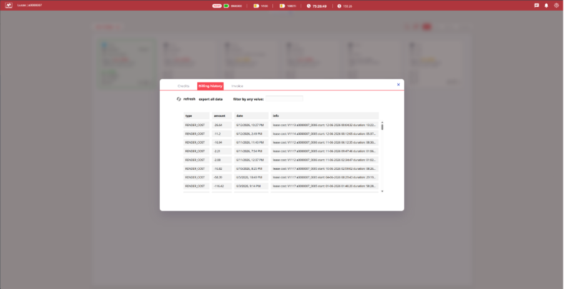This screenshot has height=289, width=564.
Task: Click the app logo in the top-left corner
Action: [8, 6]
